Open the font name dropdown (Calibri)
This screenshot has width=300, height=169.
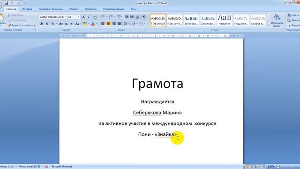66,17
